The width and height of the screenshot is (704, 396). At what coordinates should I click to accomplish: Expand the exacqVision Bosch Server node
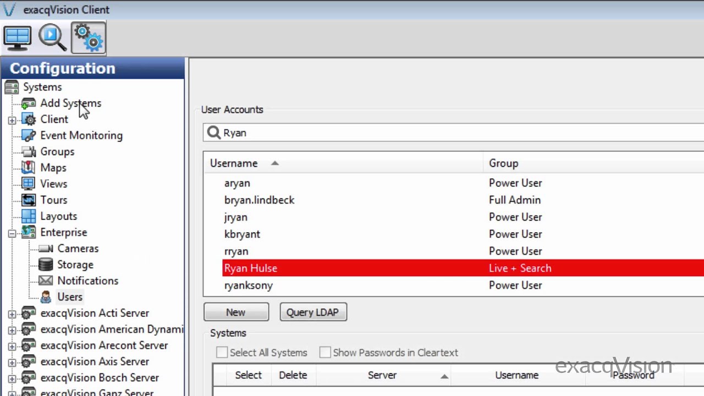pyautogui.click(x=12, y=378)
